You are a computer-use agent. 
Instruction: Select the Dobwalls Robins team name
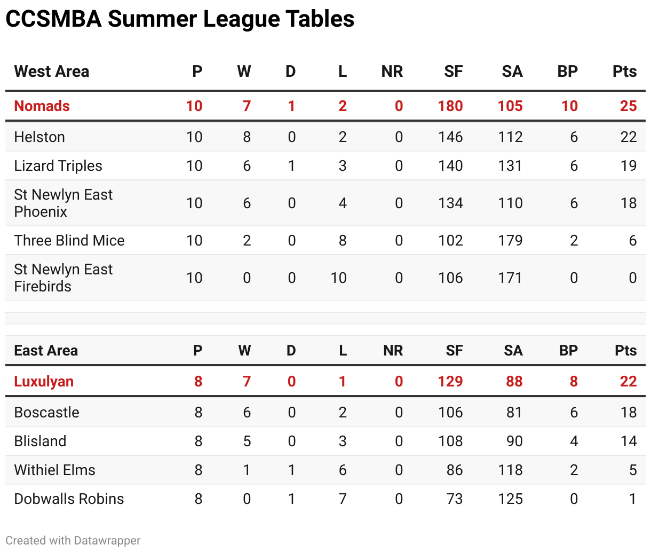point(69,499)
